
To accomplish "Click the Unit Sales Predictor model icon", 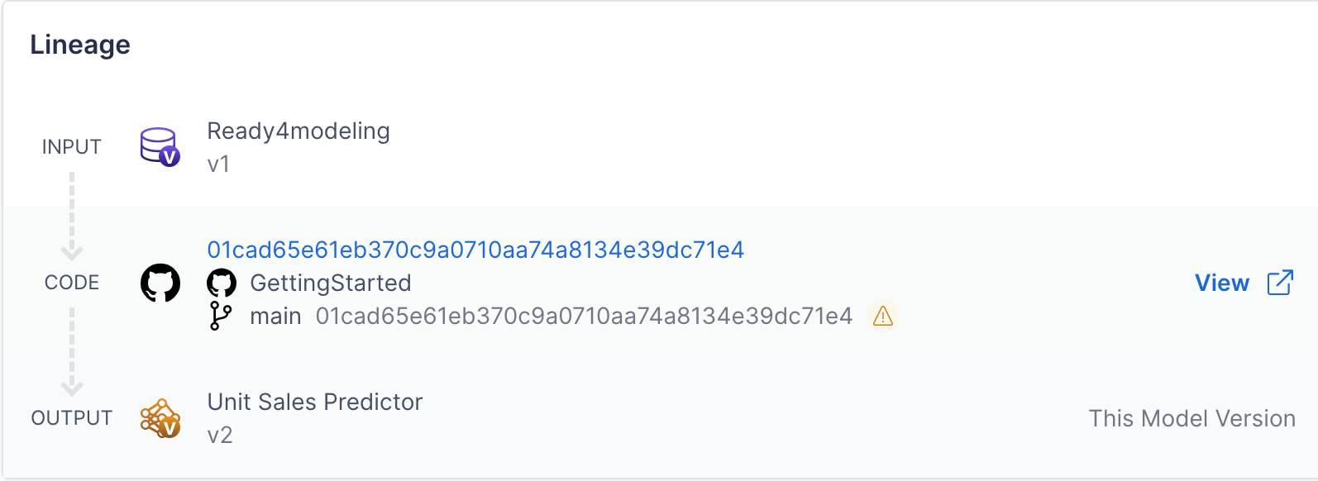I will click(x=160, y=418).
